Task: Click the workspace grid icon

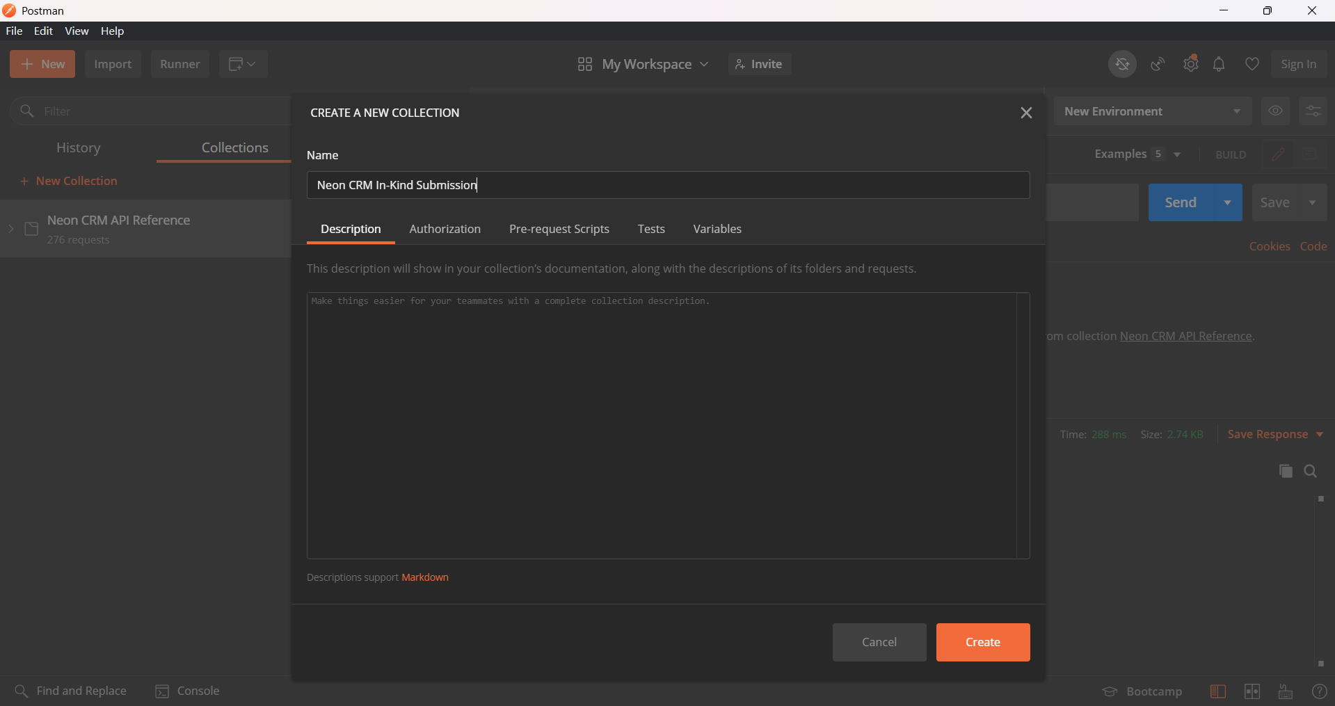Action: pos(584,64)
